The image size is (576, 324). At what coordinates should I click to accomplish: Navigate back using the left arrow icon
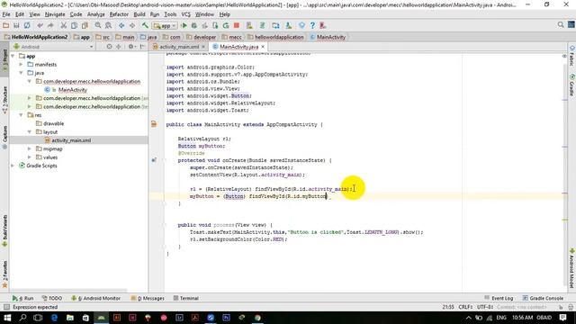point(121,25)
